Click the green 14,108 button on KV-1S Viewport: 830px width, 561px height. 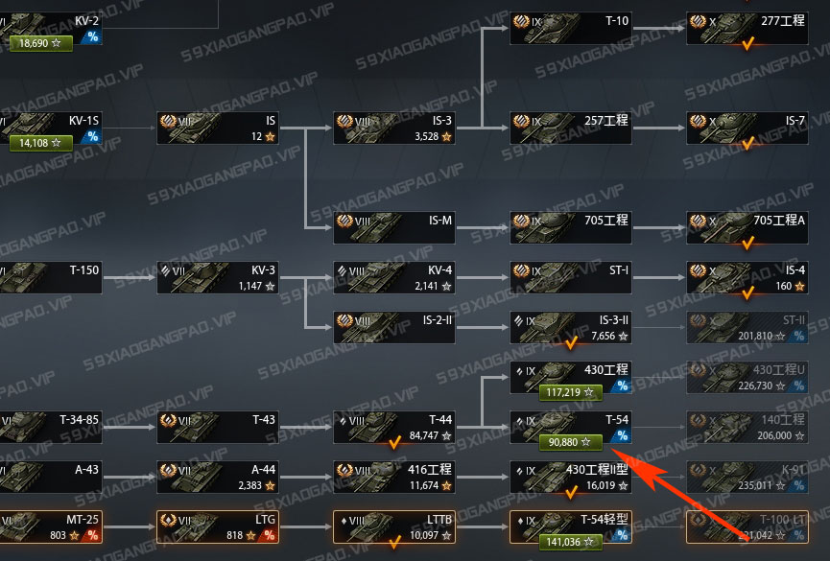40,143
